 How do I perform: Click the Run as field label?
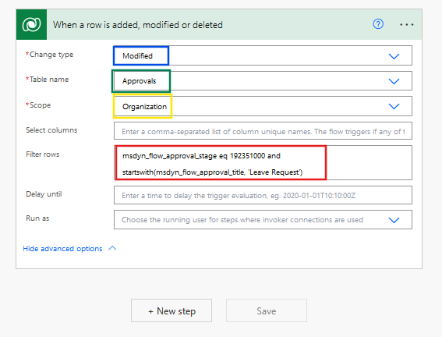(x=37, y=218)
